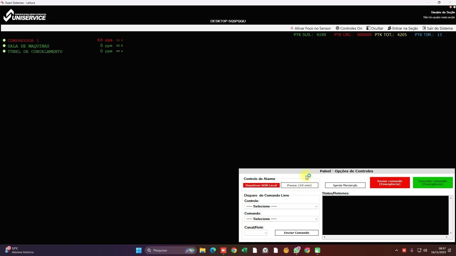
Task: Select the COMPRESSOR 1 sensor status indicator
Action: (x=4, y=41)
